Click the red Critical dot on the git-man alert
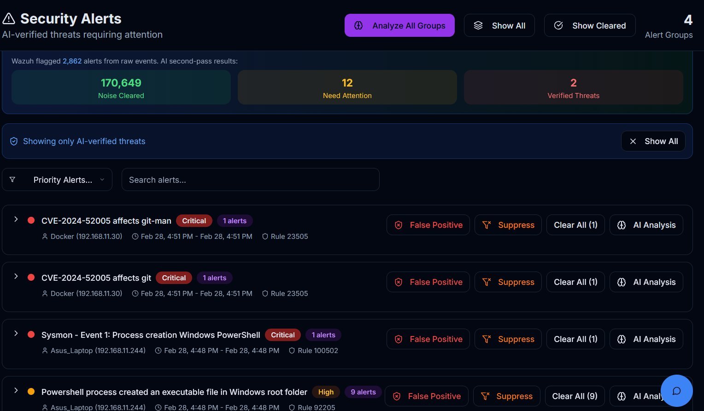The width and height of the screenshot is (704, 411). (31, 220)
